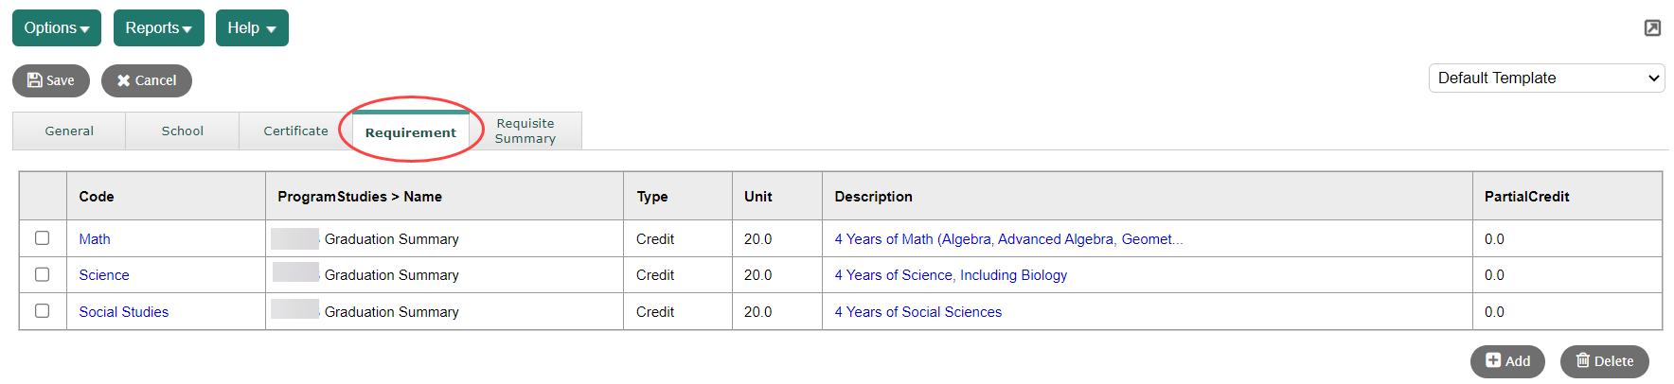Select the Science row checkbox
The image size is (1674, 384).
click(x=43, y=274)
